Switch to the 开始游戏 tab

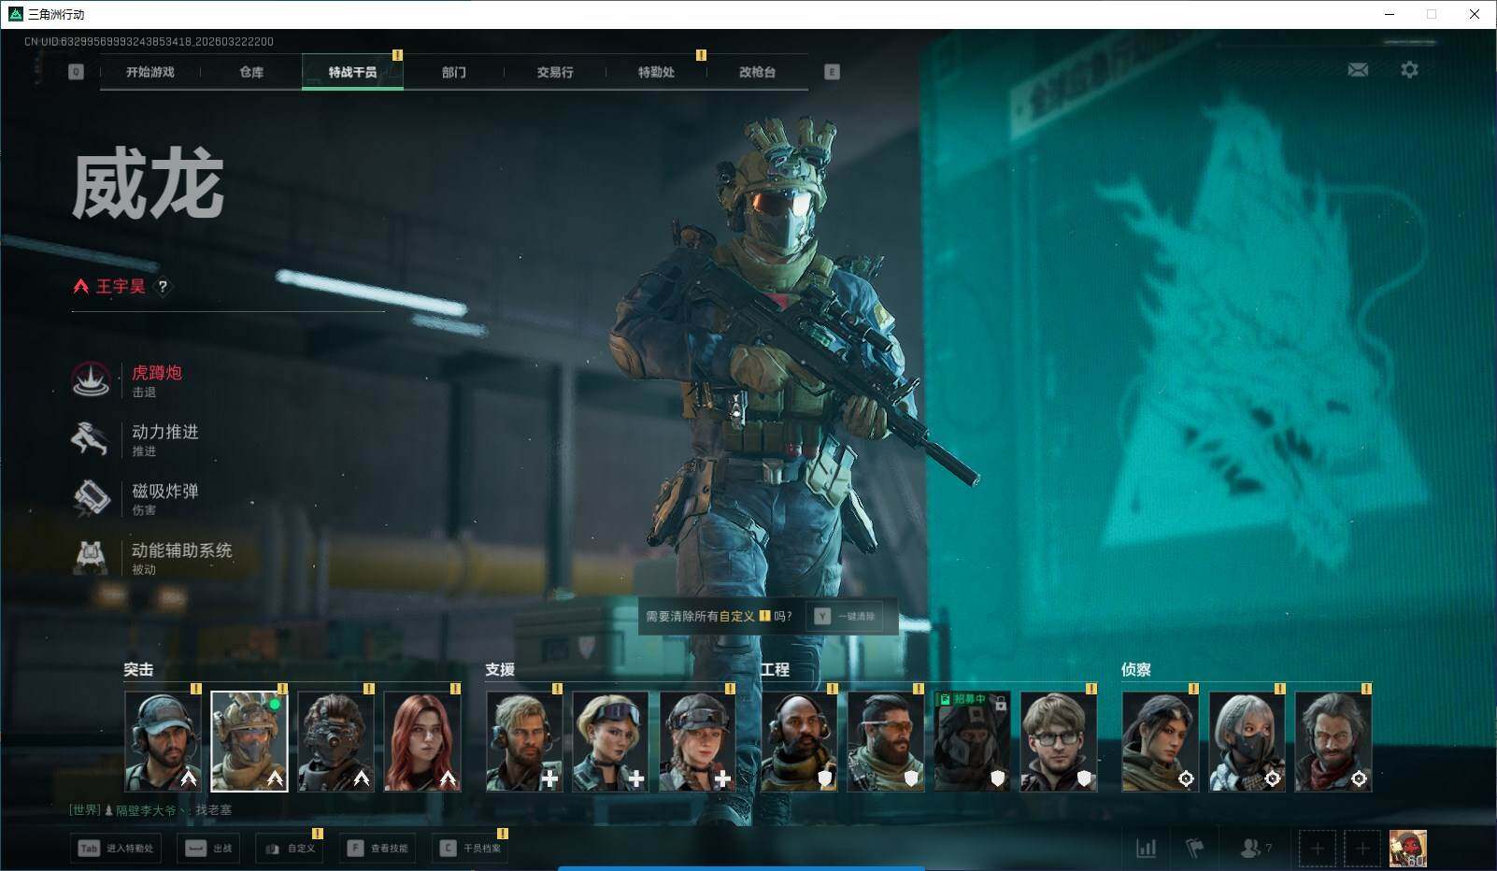[x=150, y=72]
